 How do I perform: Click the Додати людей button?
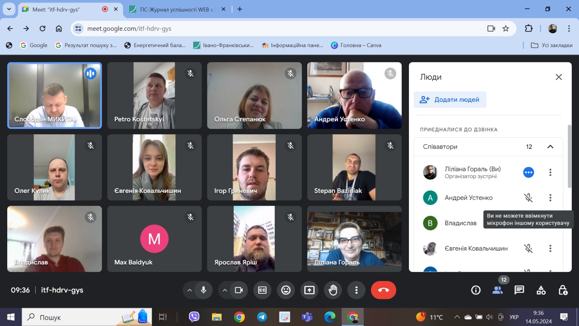coord(450,100)
